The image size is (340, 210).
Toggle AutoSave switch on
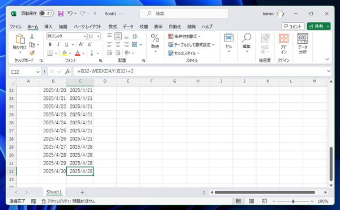46,14
